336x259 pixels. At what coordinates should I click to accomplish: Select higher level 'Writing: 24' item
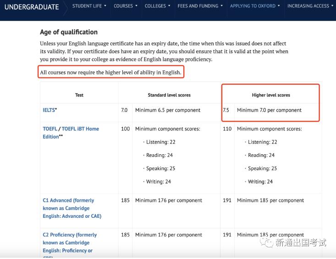pyautogui.click(x=260, y=182)
